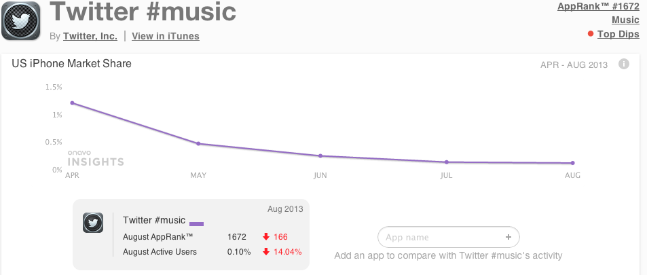Select the AUG data point on chart
647x275 pixels.
pos(573,163)
